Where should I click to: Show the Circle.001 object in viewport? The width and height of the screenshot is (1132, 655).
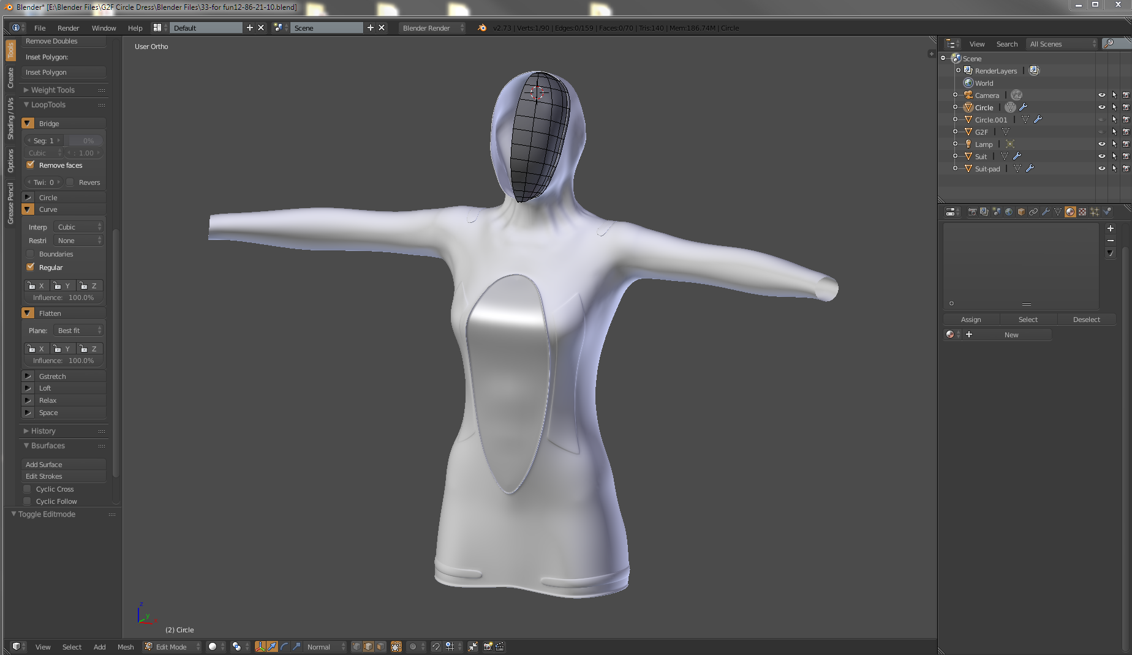[x=1101, y=119]
